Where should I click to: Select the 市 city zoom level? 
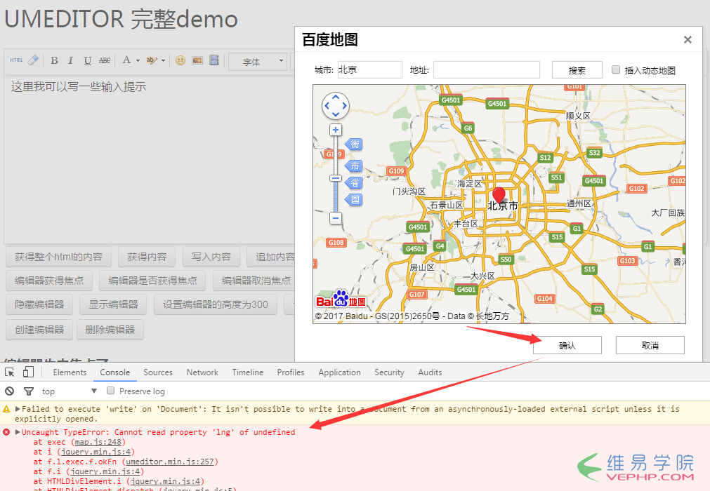[x=354, y=166]
